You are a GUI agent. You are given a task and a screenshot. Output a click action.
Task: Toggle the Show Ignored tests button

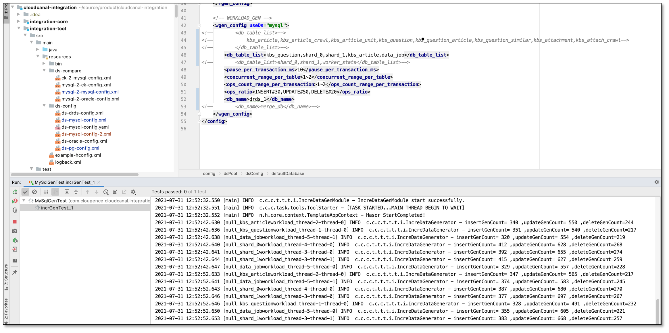click(34, 192)
